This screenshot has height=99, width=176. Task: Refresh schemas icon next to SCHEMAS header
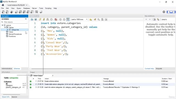26,19
